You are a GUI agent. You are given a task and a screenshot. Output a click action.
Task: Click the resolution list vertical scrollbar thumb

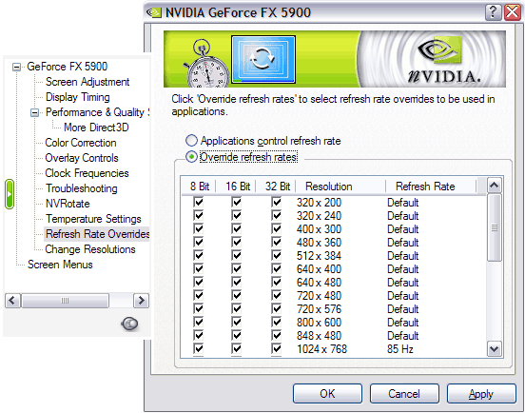click(x=495, y=227)
